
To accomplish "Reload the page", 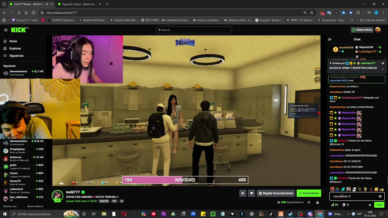I will click(19, 13).
